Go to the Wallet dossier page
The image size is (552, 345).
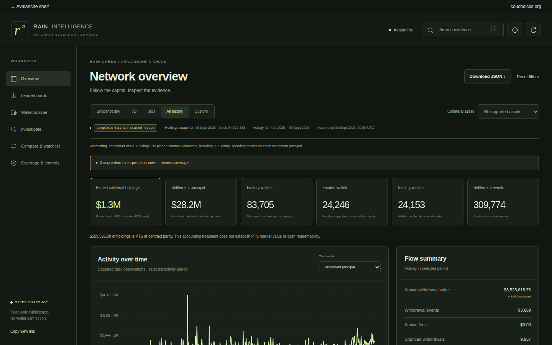coord(38,112)
